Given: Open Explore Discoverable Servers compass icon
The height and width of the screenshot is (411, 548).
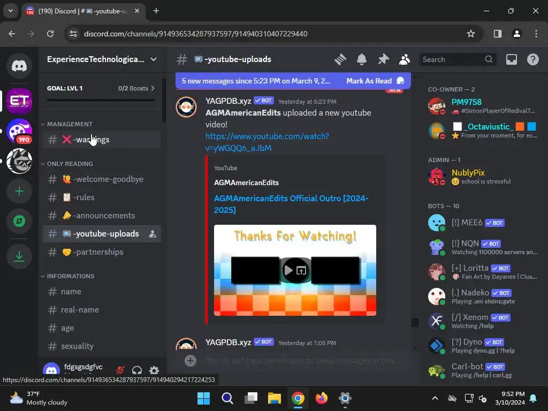Looking at the screenshot, I should [19, 221].
